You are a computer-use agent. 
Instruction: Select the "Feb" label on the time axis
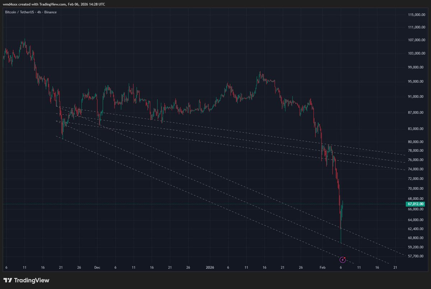pyautogui.click(x=323, y=268)
